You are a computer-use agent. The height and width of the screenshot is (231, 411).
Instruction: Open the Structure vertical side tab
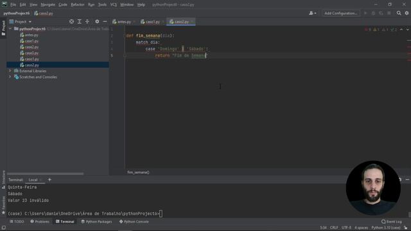tap(3, 179)
